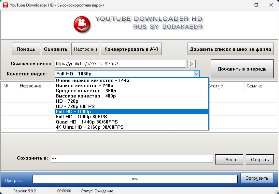Start download with Загрузить button
Image resolution: width=279 pixels, height=194 pixels.
point(257,178)
